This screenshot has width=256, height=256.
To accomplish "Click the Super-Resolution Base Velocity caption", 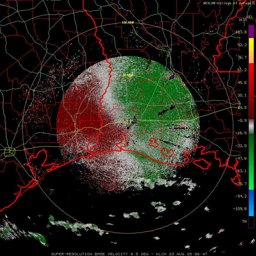I will [129, 254].
